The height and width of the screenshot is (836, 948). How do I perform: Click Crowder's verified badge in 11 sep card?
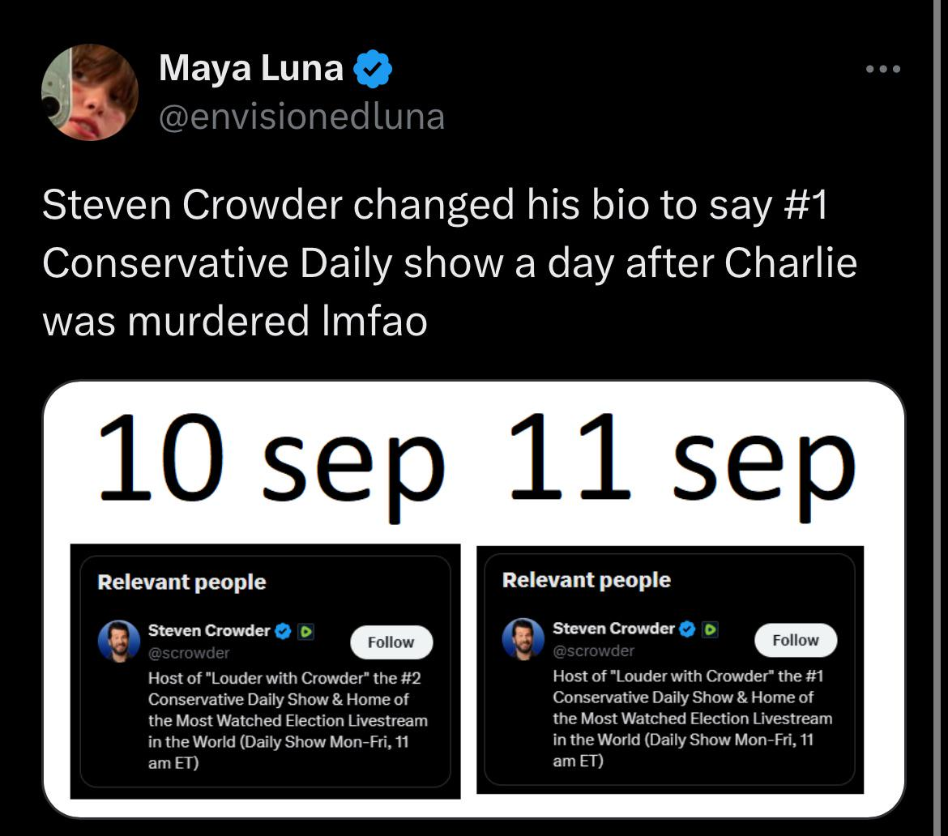[x=688, y=629]
